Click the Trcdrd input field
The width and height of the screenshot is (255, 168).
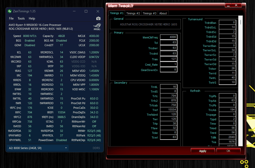tap(169, 53)
